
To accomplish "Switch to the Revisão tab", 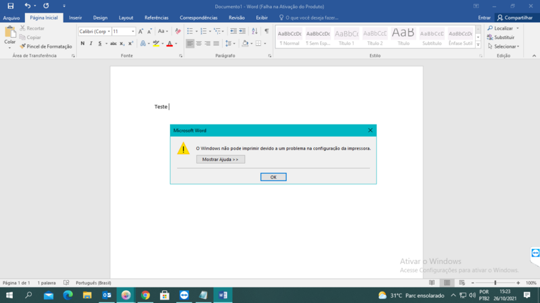I will 237,18.
